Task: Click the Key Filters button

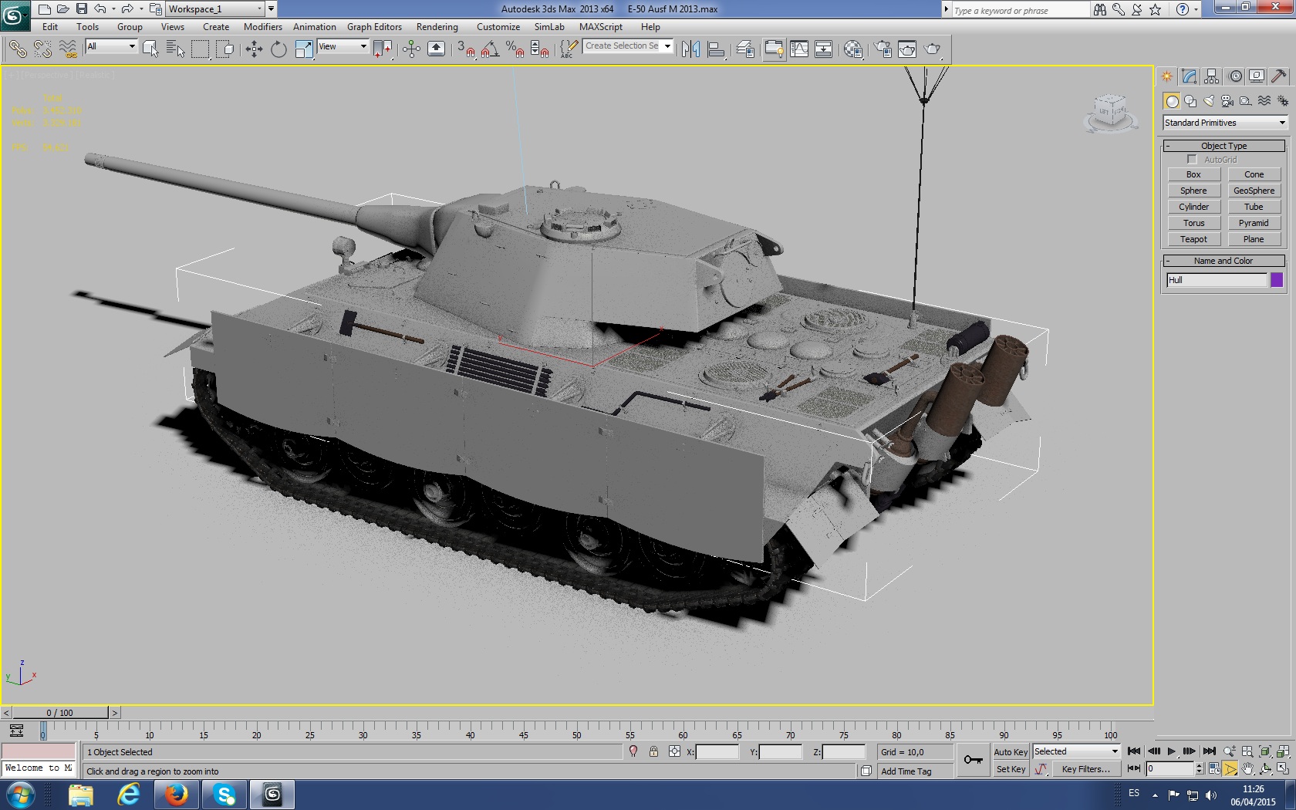Action: pos(1086,769)
